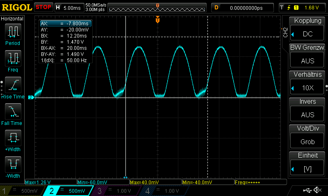Click the RIGOL logo
Screen dimensions: 328x196
click(x=17, y=7)
